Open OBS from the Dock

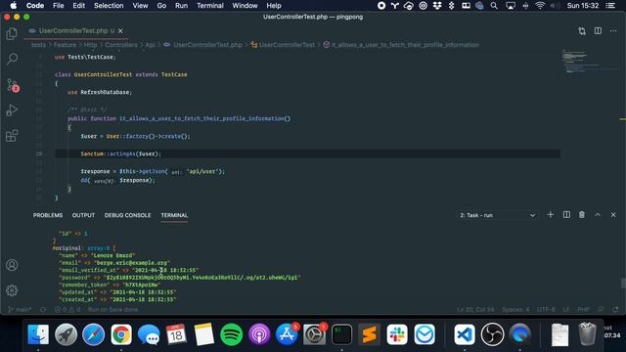(x=492, y=334)
